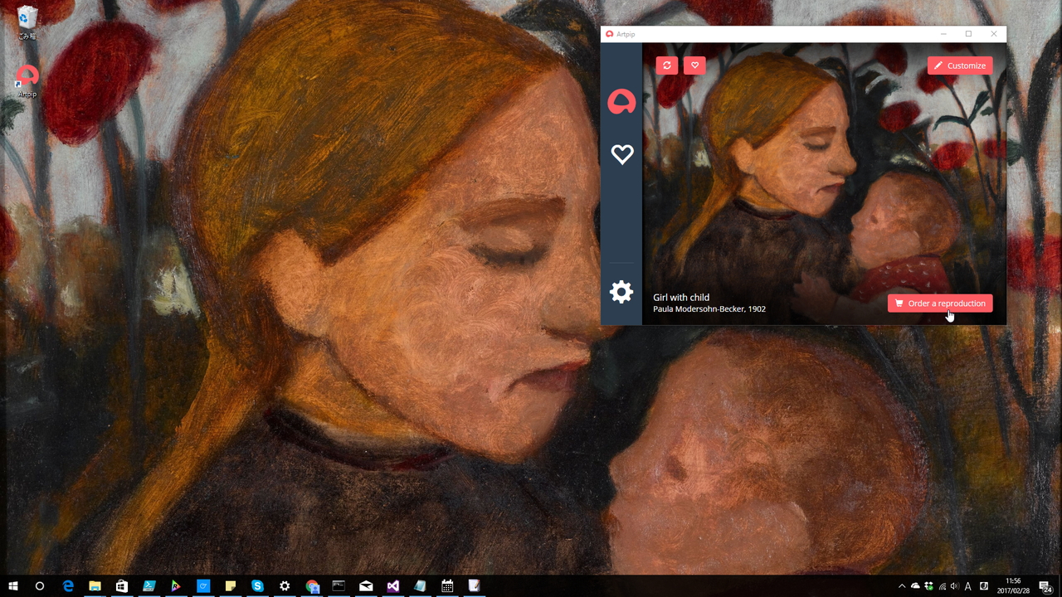Launch Microsoft Edge from the taskbar
Image resolution: width=1062 pixels, height=597 pixels.
click(67, 586)
